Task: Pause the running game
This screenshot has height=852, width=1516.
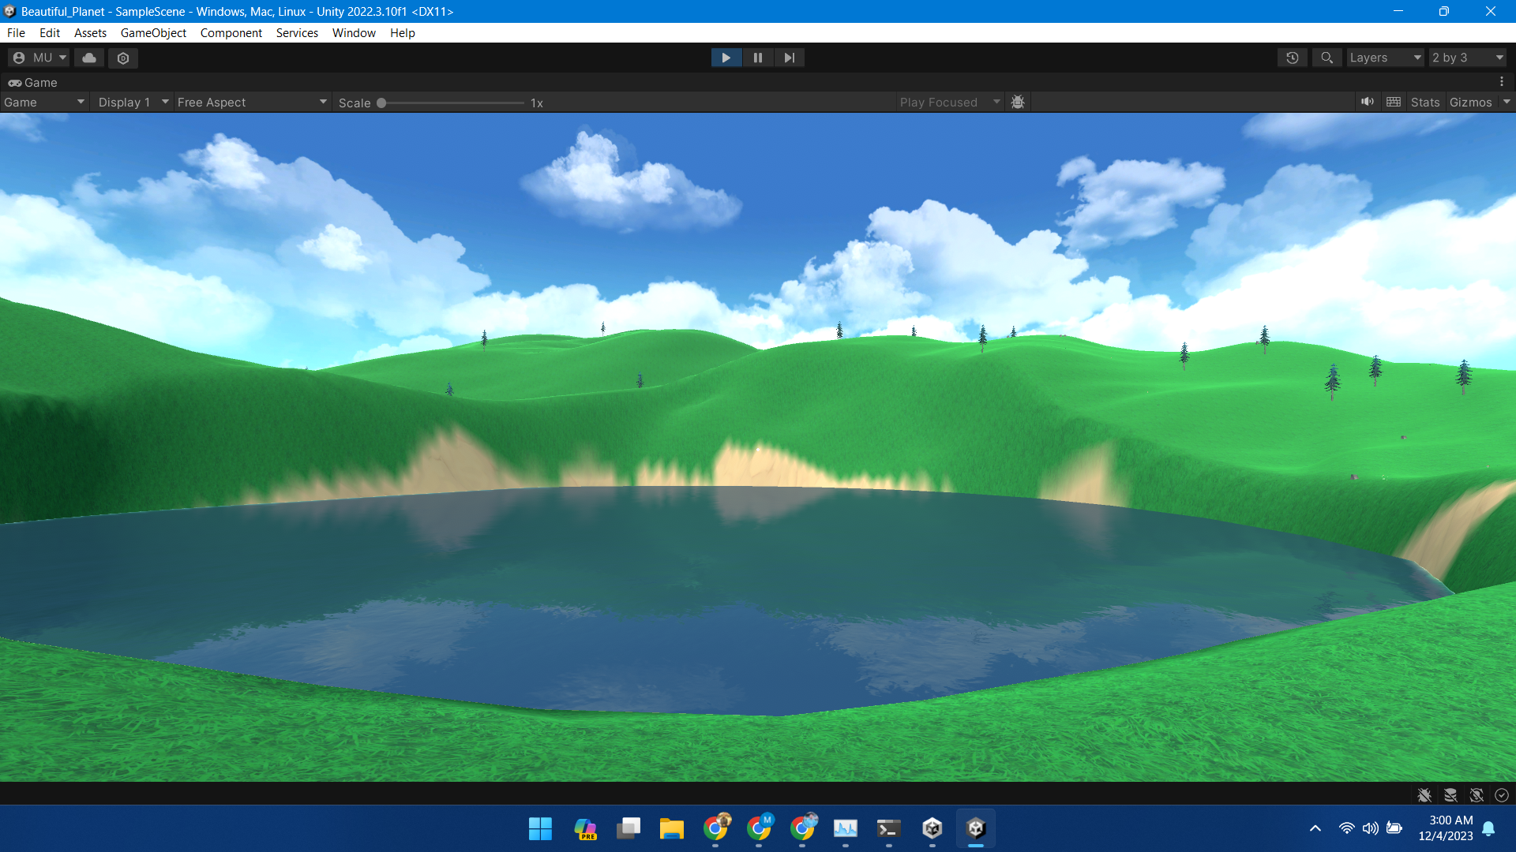Action: click(x=757, y=58)
